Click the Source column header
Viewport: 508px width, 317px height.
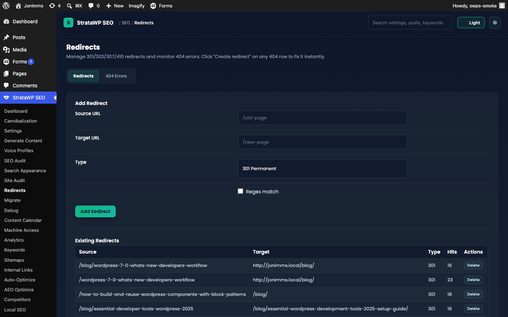[87, 252]
